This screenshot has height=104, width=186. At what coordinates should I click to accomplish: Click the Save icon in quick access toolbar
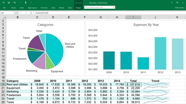(9, 3)
